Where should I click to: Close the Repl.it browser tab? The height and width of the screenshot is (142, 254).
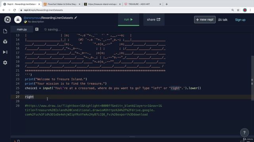[39, 4]
